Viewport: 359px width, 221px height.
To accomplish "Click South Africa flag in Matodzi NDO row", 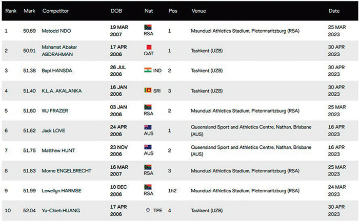I will tap(148, 26).
